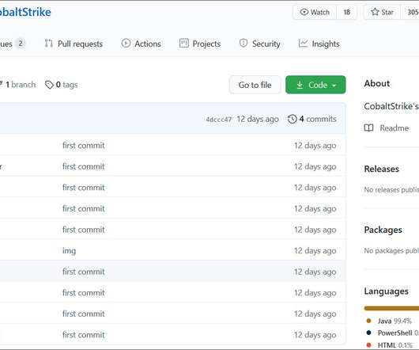Click the Projects board icon
Image resolution: width=419 pixels, height=350 pixels.
point(184,44)
